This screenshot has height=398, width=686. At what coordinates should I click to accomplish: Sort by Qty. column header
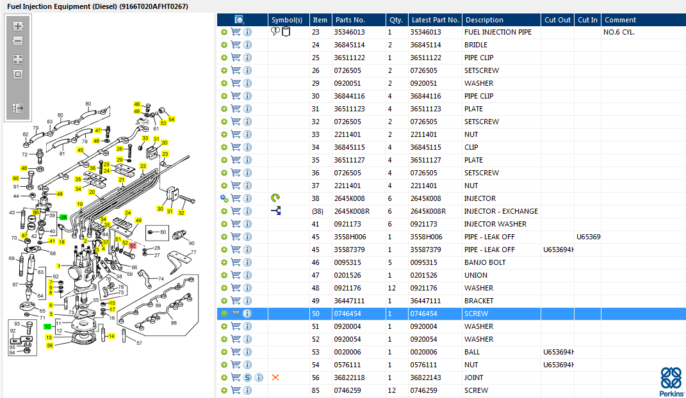pos(396,20)
